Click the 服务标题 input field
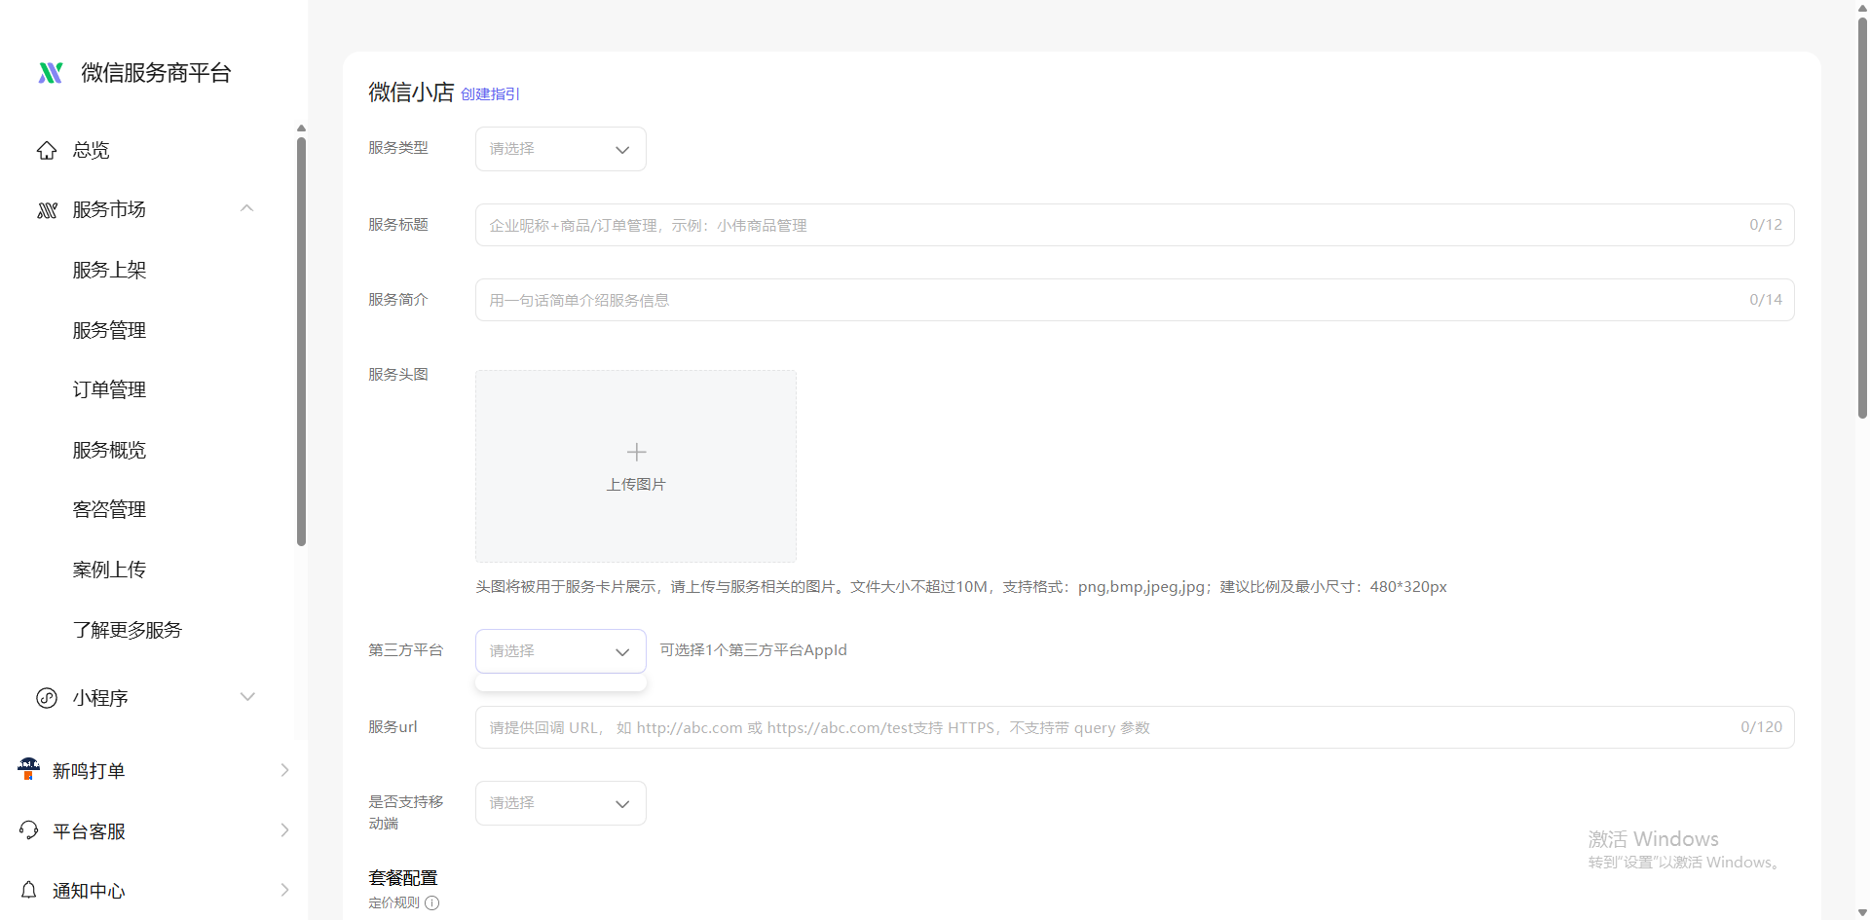This screenshot has width=1870, height=920. (1135, 225)
